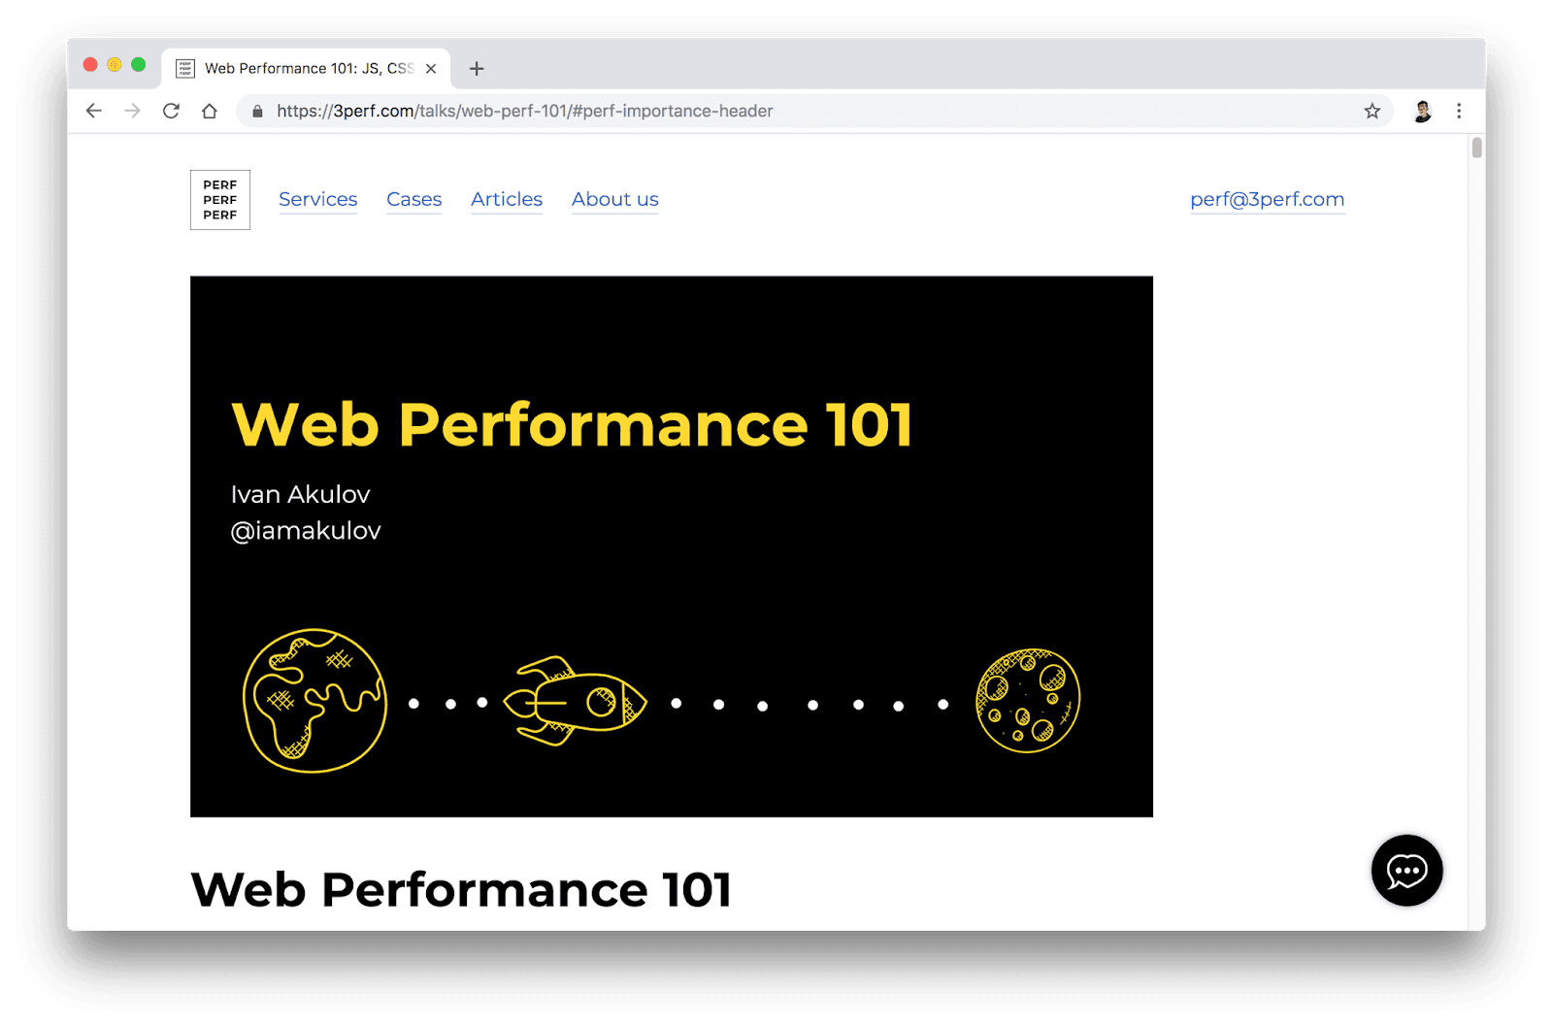Go back using the back arrow

[x=93, y=111]
